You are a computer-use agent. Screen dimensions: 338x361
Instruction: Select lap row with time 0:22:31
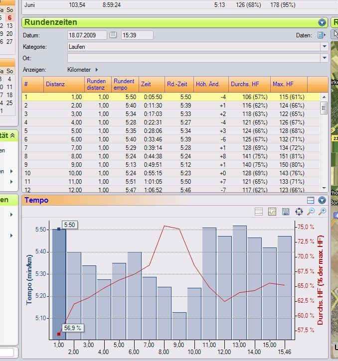[171, 122]
